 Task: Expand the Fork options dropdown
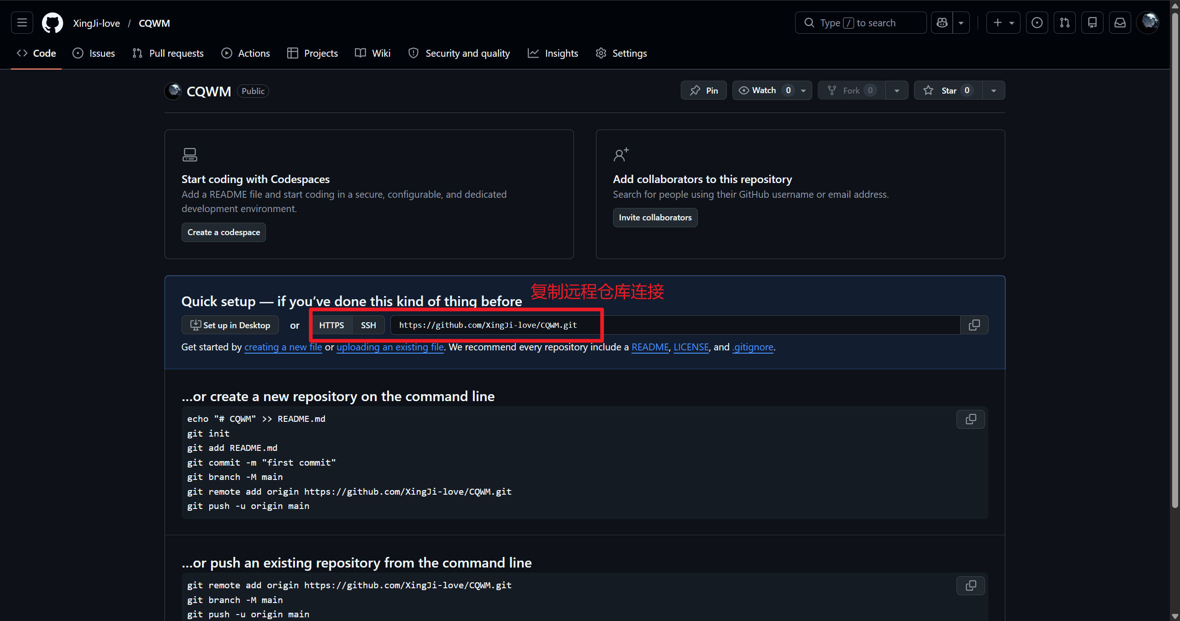[897, 90]
